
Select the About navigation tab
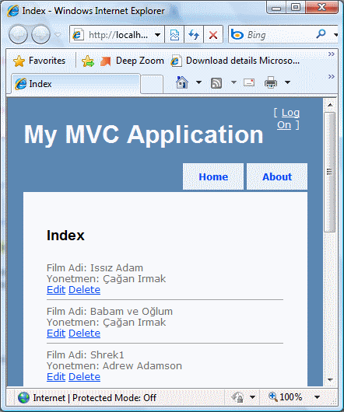(277, 176)
